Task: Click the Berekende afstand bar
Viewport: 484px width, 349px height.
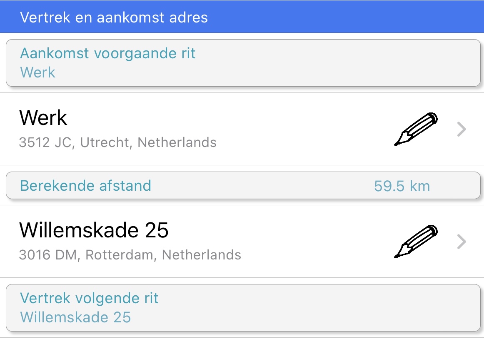Action: tap(243, 185)
